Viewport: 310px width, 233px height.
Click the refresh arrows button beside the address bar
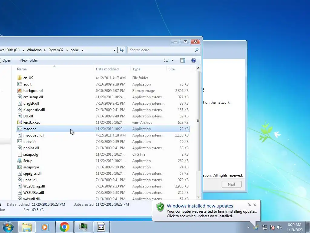click(121, 50)
